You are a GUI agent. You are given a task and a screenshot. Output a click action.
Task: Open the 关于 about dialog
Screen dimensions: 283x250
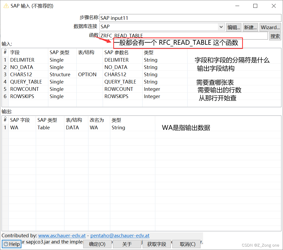coord(127,244)
